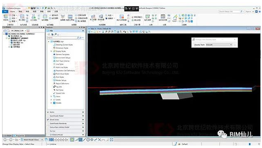This screenshot has height=148, width=262.
Task: Open the Display Style dropdown set to Smooth
Action: coord(219,45)
